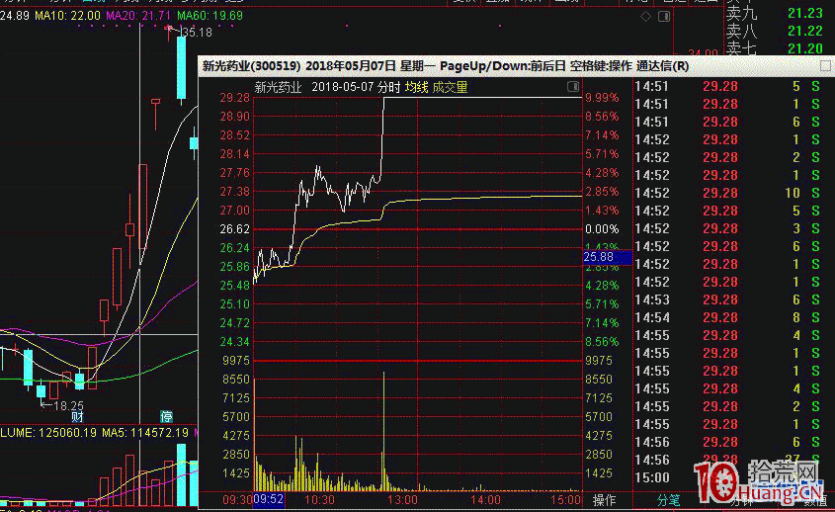Click the MA60: 19.69 indicator label
This screenshot has width=835, height=512.
209,16
